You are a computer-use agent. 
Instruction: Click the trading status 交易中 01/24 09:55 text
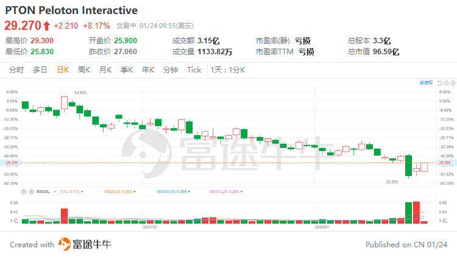[x=155, y=26]
